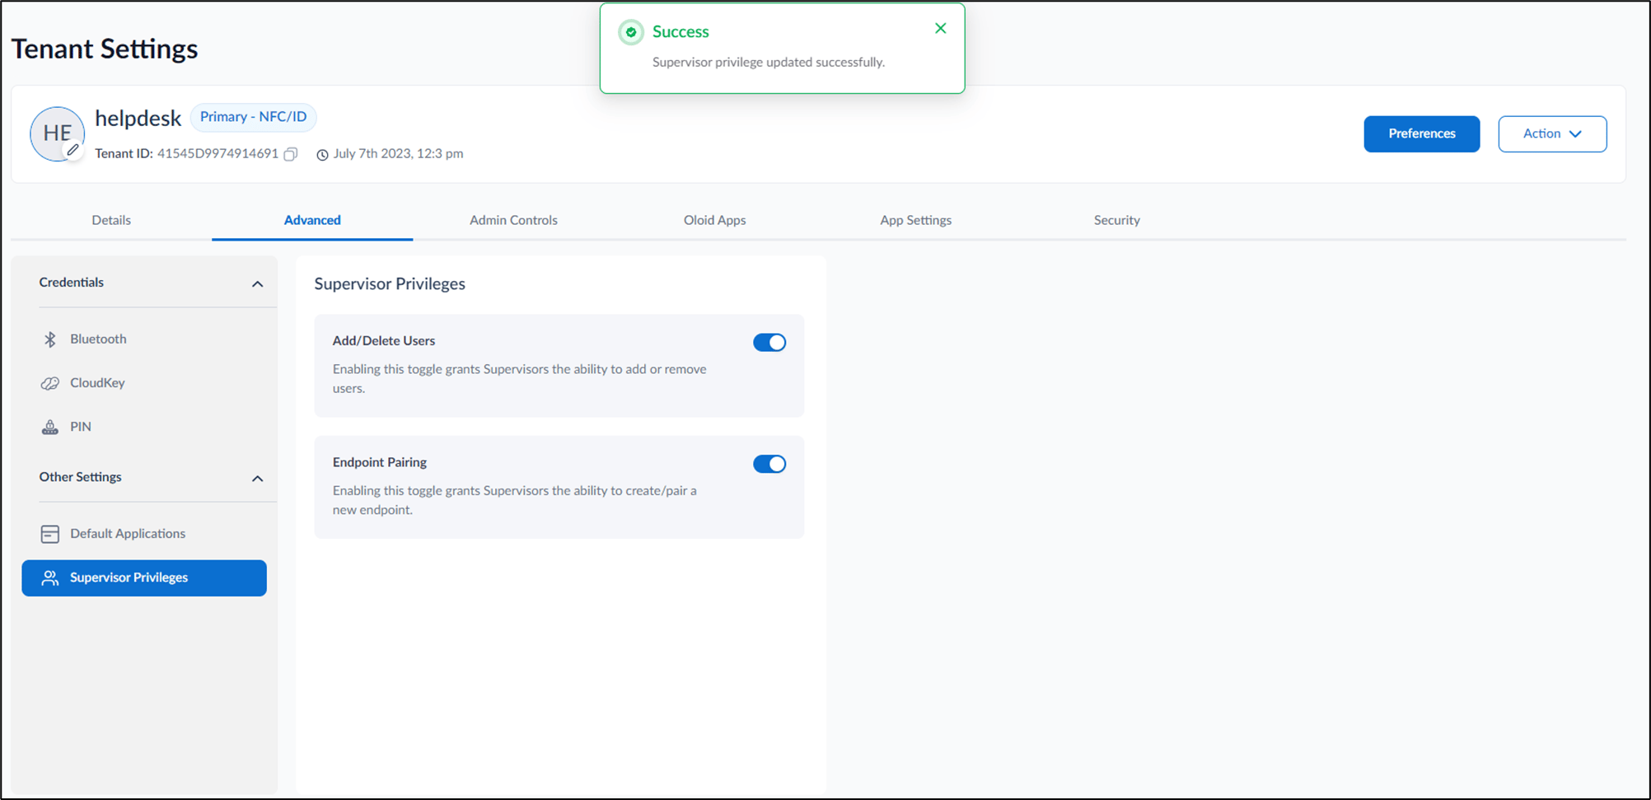
Task: Click the Tenant Settings page title
Action: [105, 49]
